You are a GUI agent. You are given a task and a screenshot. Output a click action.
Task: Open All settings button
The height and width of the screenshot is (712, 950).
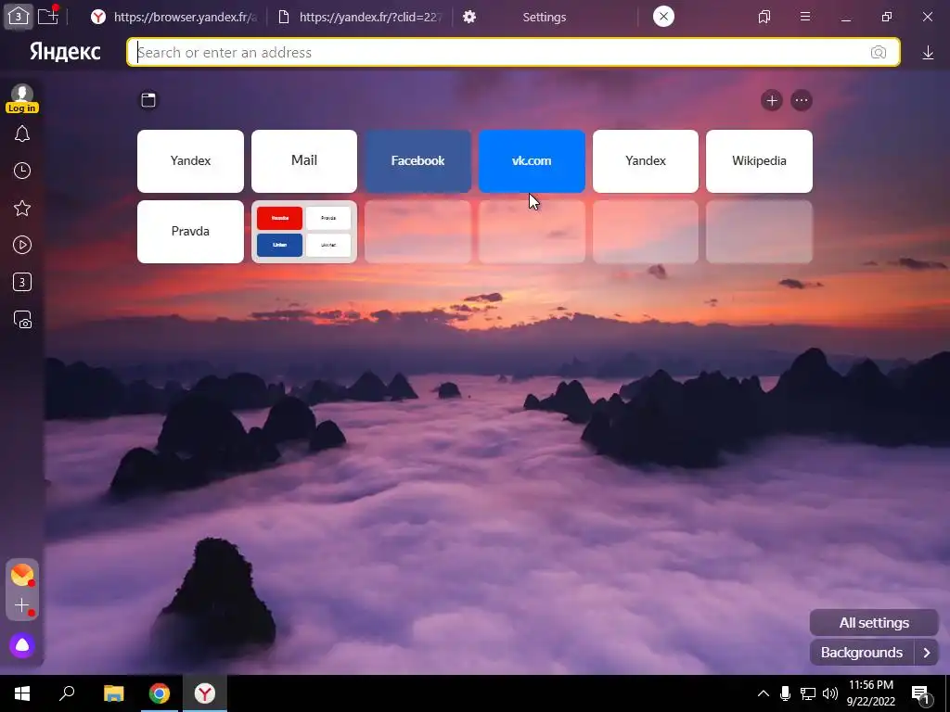click(x=874, y=622)
